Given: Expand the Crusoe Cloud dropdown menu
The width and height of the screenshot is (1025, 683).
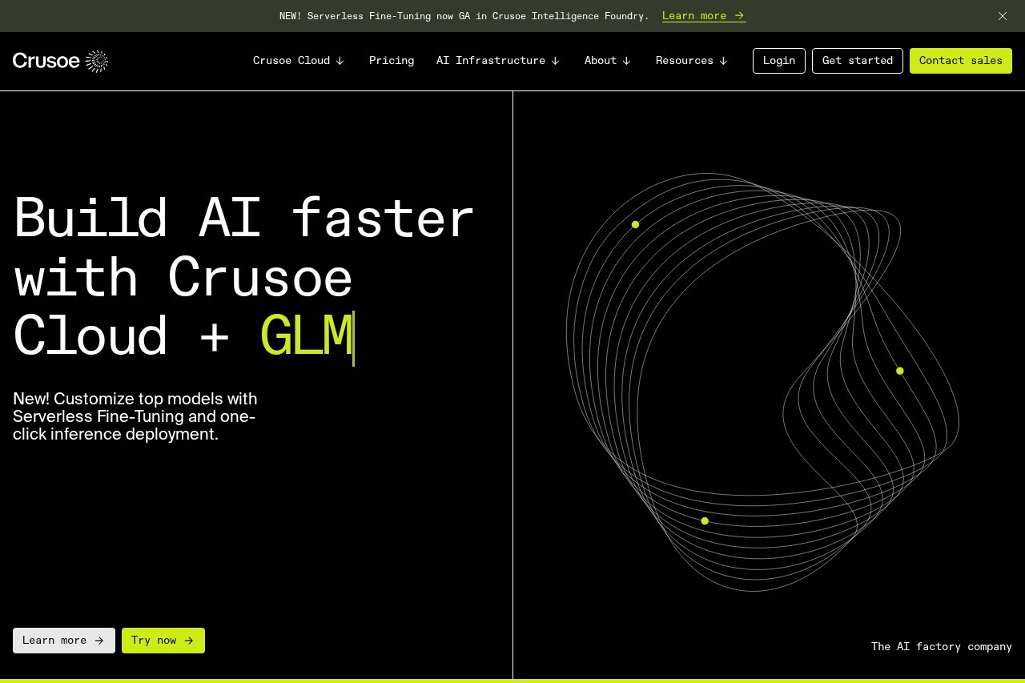Looking at the screenshot, I should point(299,61).
